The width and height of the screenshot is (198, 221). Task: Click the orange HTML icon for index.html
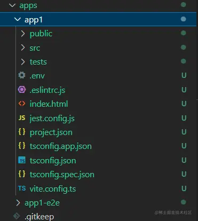[22, 104]
